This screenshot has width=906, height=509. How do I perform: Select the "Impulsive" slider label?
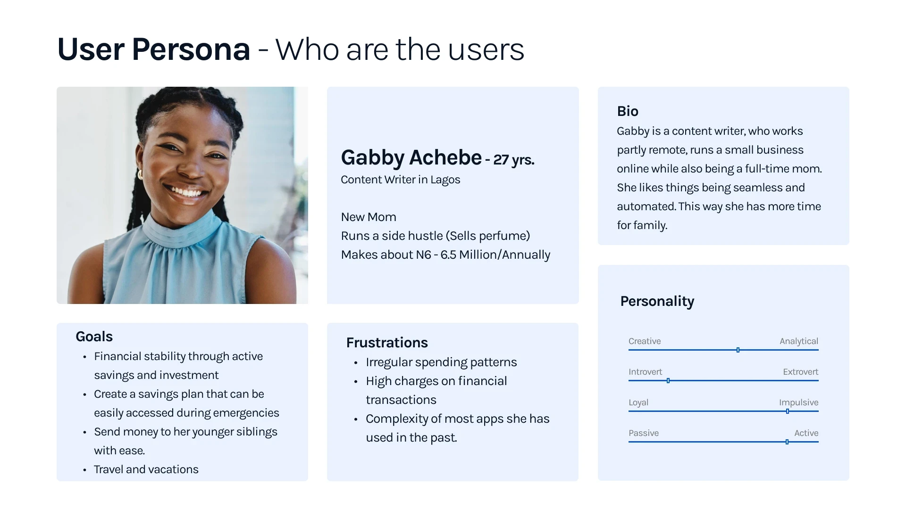798,402
